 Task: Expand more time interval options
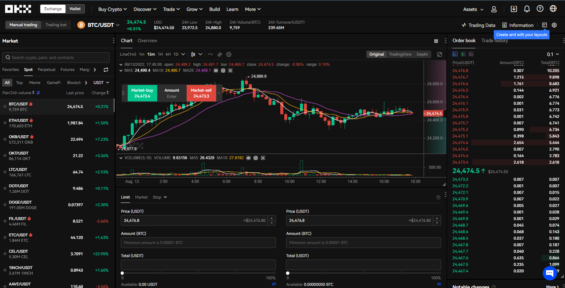pos(183,54)
